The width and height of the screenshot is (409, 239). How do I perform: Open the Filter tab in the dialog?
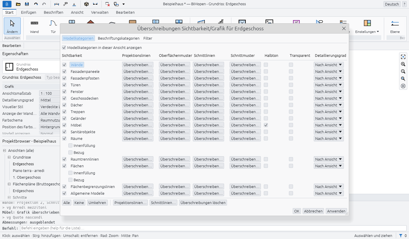pyautogui.click(x=148, y=38)
